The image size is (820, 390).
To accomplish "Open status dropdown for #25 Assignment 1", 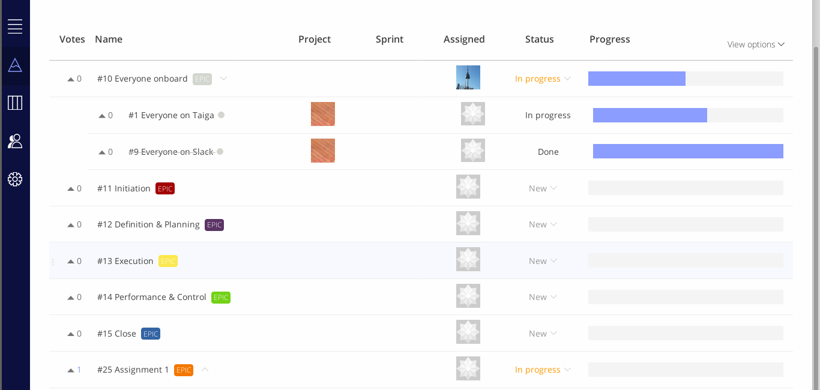I will click(543, 370).
